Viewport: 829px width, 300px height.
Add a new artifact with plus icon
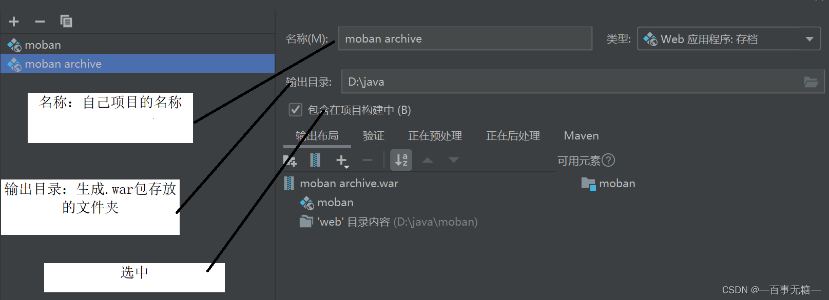(x=14, y=22)
